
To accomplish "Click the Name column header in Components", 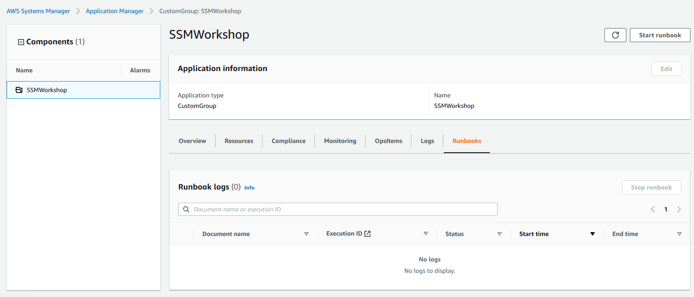I will [24, 70].
